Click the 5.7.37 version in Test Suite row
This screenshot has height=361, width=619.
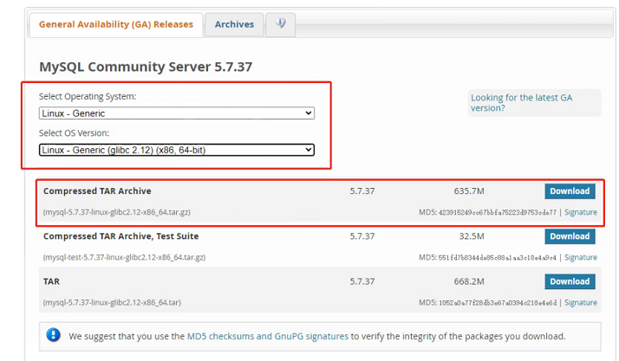click(x=362, y=236)
